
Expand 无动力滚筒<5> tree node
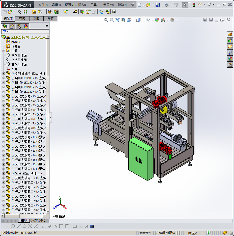pos(4,114)
